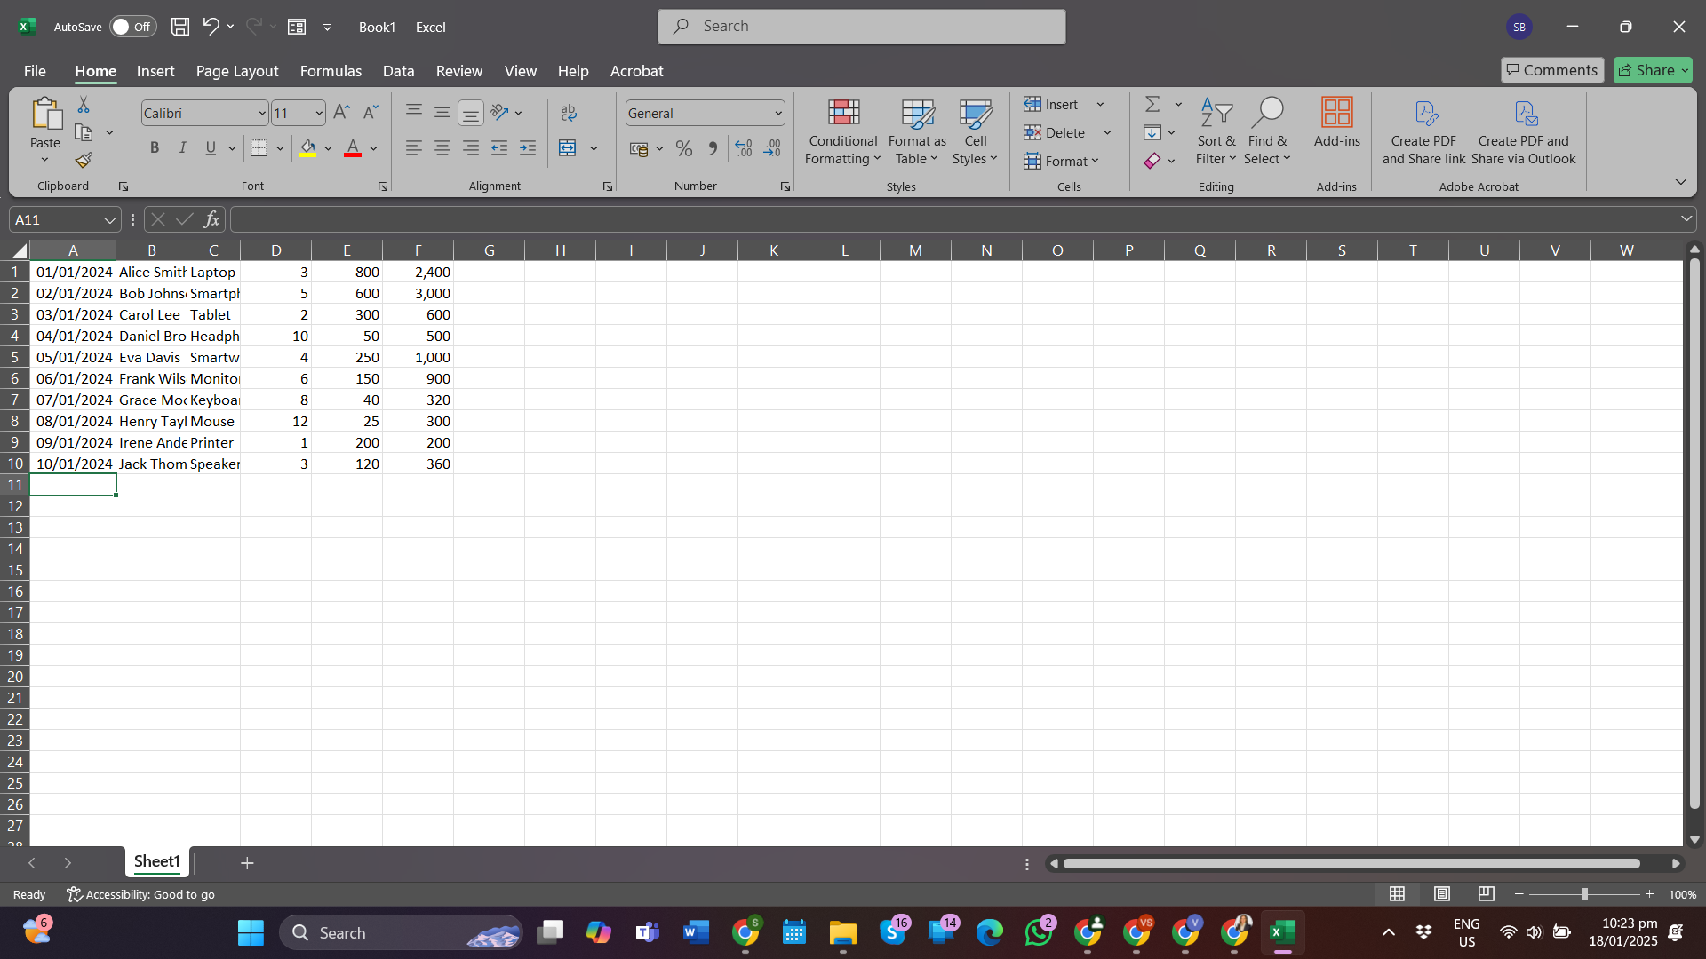The width and height of the screenshot is (1706, 959).
Task: Click the AutoSum sigma icon
Action: coord(1152,104)
